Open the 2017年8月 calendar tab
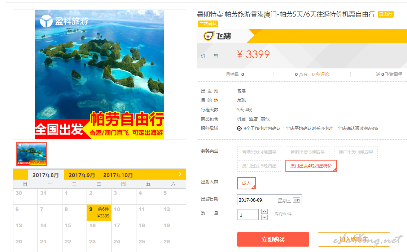 click(45, 175)
